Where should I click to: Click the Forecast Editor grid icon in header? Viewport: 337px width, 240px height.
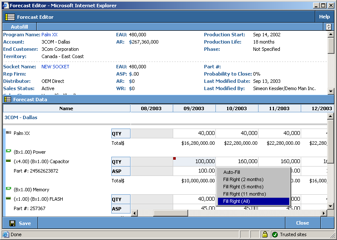tap(10, 17)
